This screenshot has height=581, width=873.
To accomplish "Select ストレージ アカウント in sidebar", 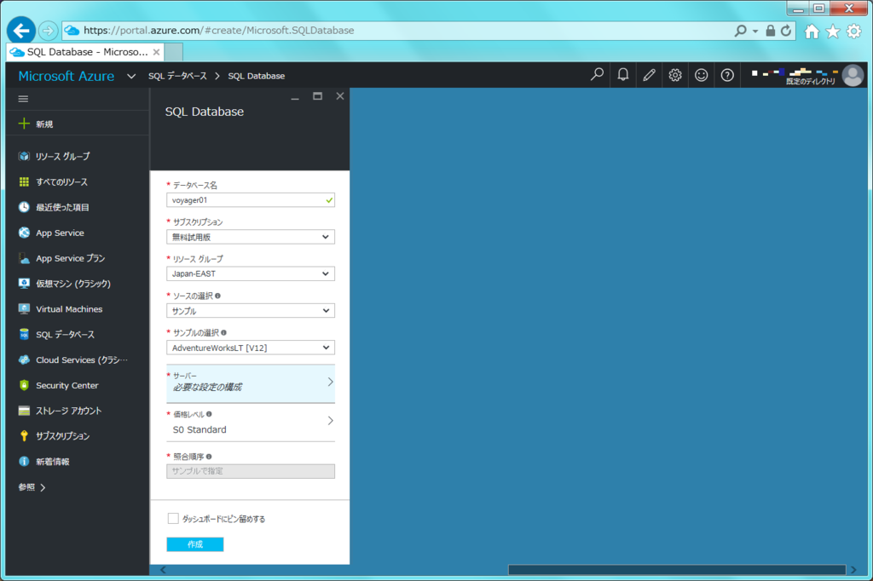I will pyautogui.click(x=68, y=411).
